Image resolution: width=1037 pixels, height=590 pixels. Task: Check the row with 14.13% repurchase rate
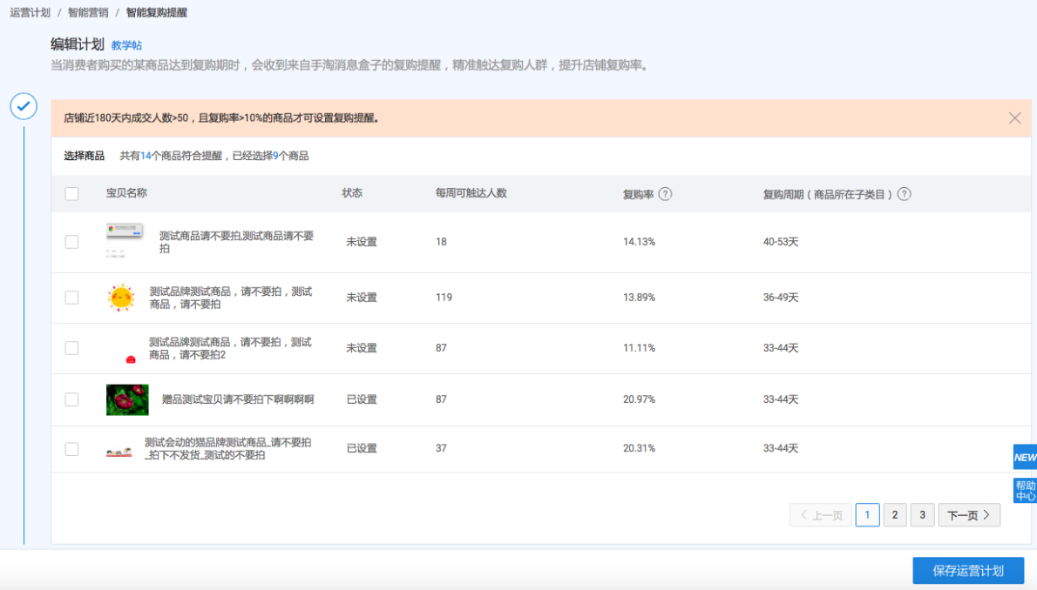pyautogui.click(x=71, y=242)
